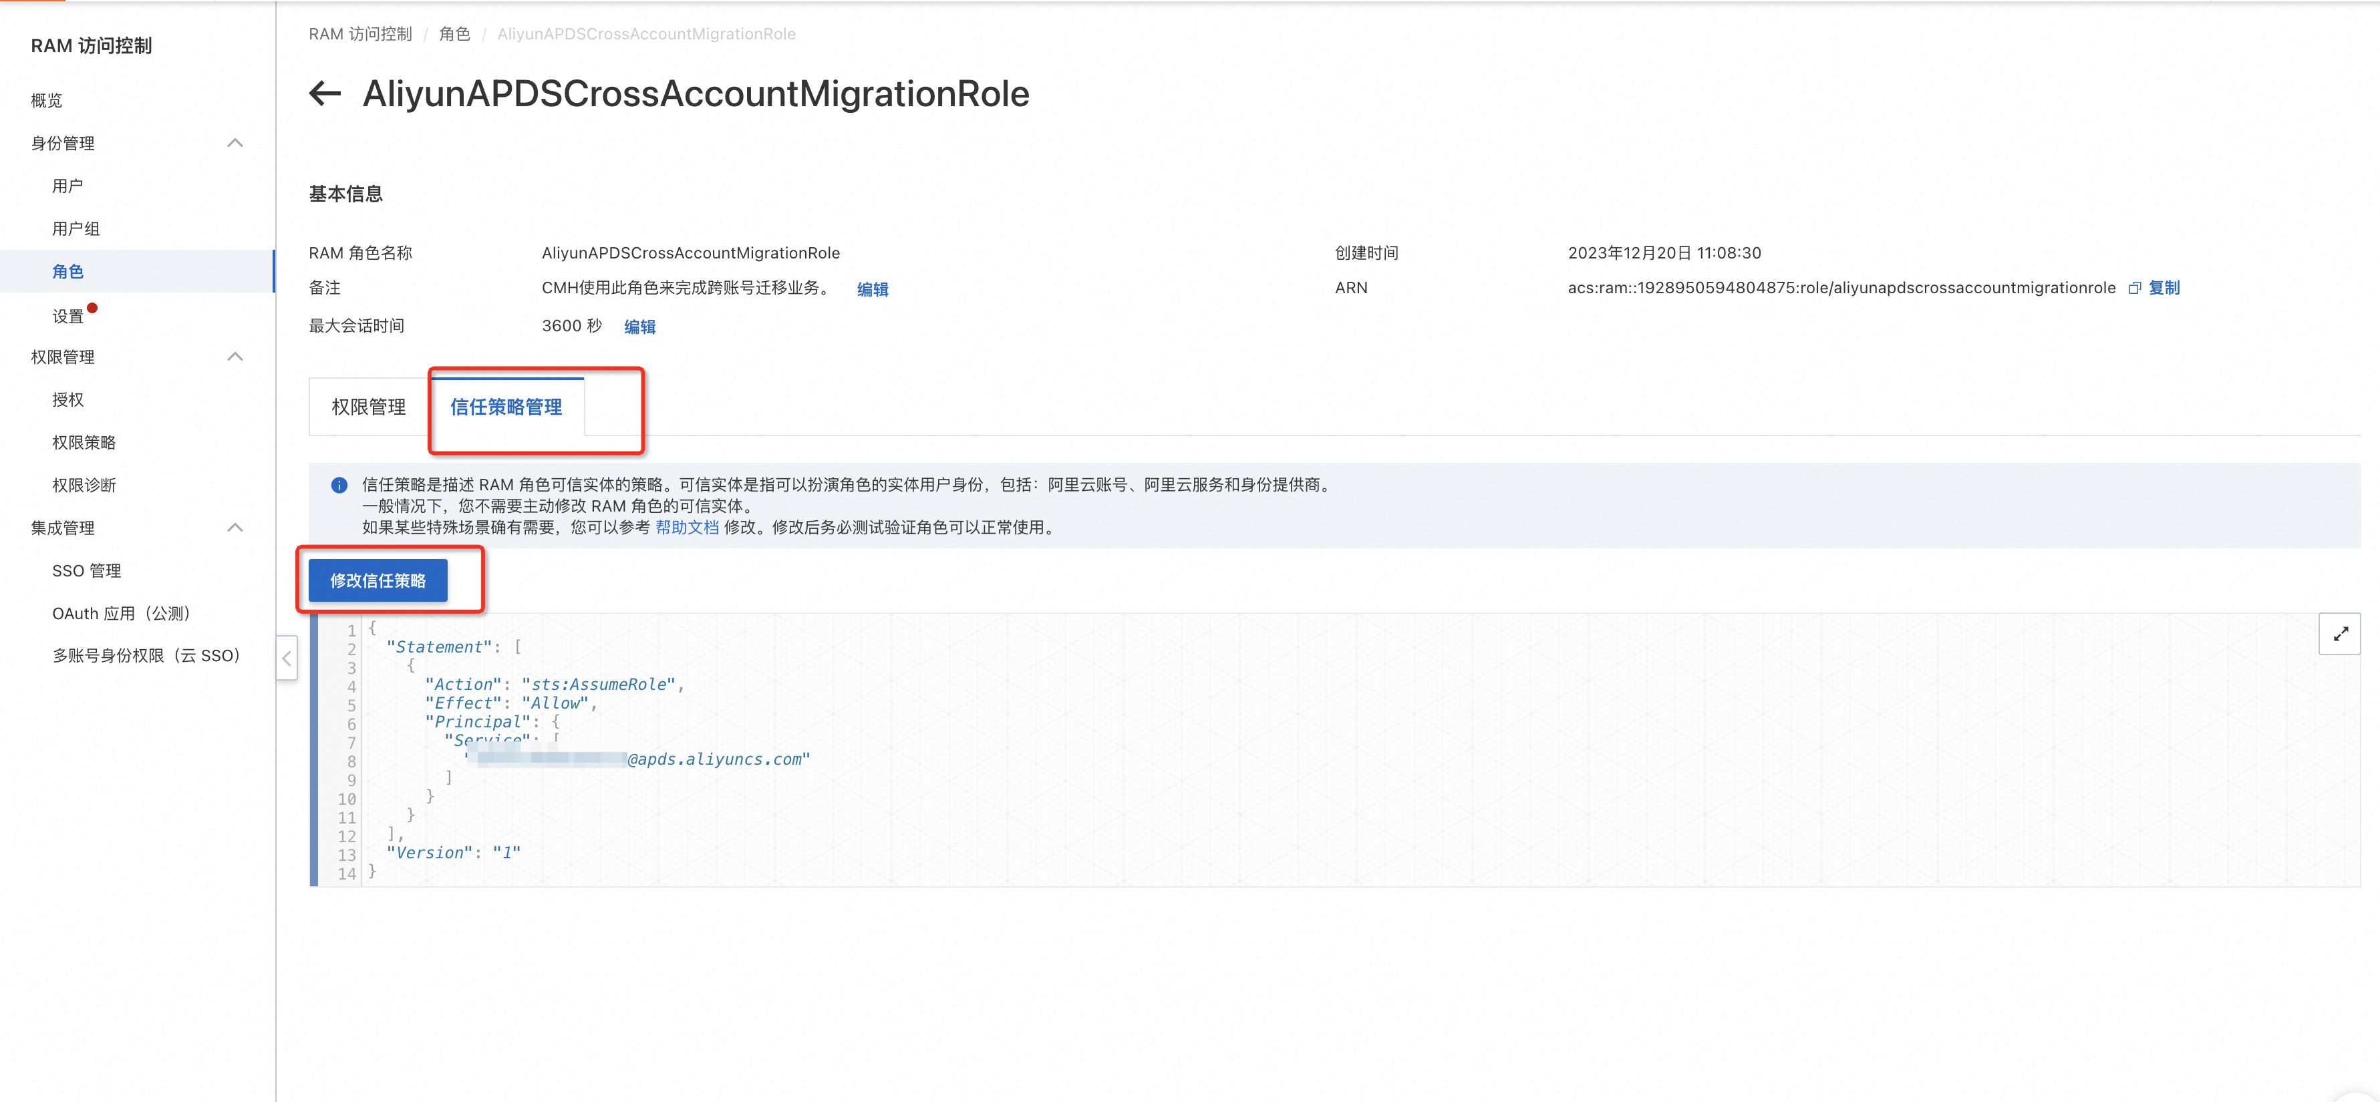
Task: Click the @apds.aliyuncs.com service line
Action: [637, 759]
